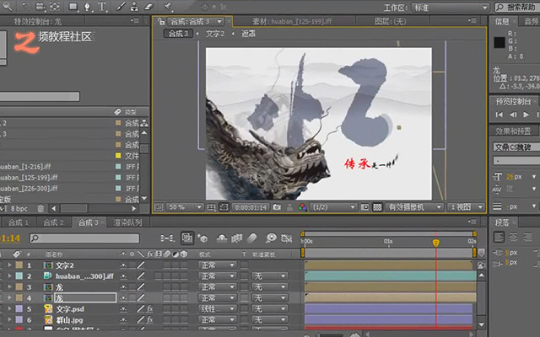540x337 pixels.
Task: Expand layer 5 文字.psd properties
Action: (x=9, y=309)
